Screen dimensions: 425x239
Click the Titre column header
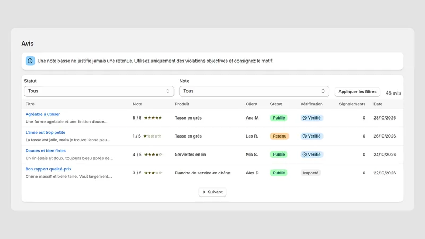pyautogui.click(x=30, y=104)
